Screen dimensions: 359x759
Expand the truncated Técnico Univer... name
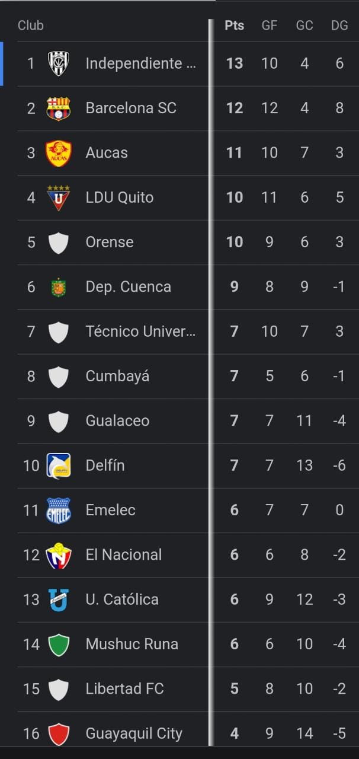coord(140,331)
